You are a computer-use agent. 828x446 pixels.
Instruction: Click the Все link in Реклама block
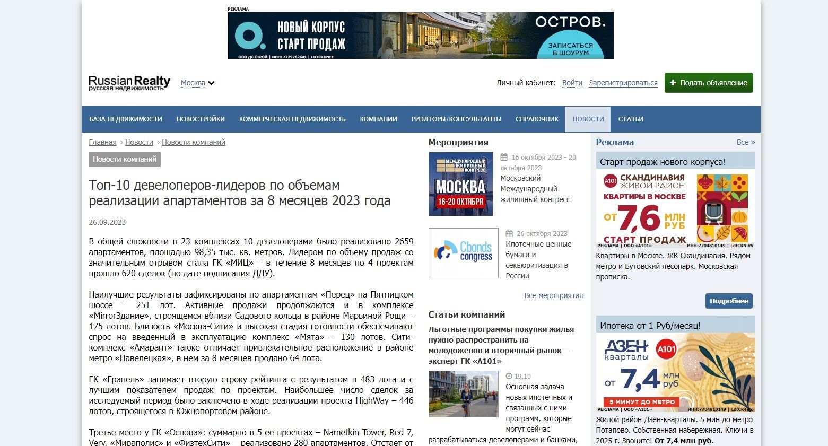pyautogui.click(x=745, y=142)
